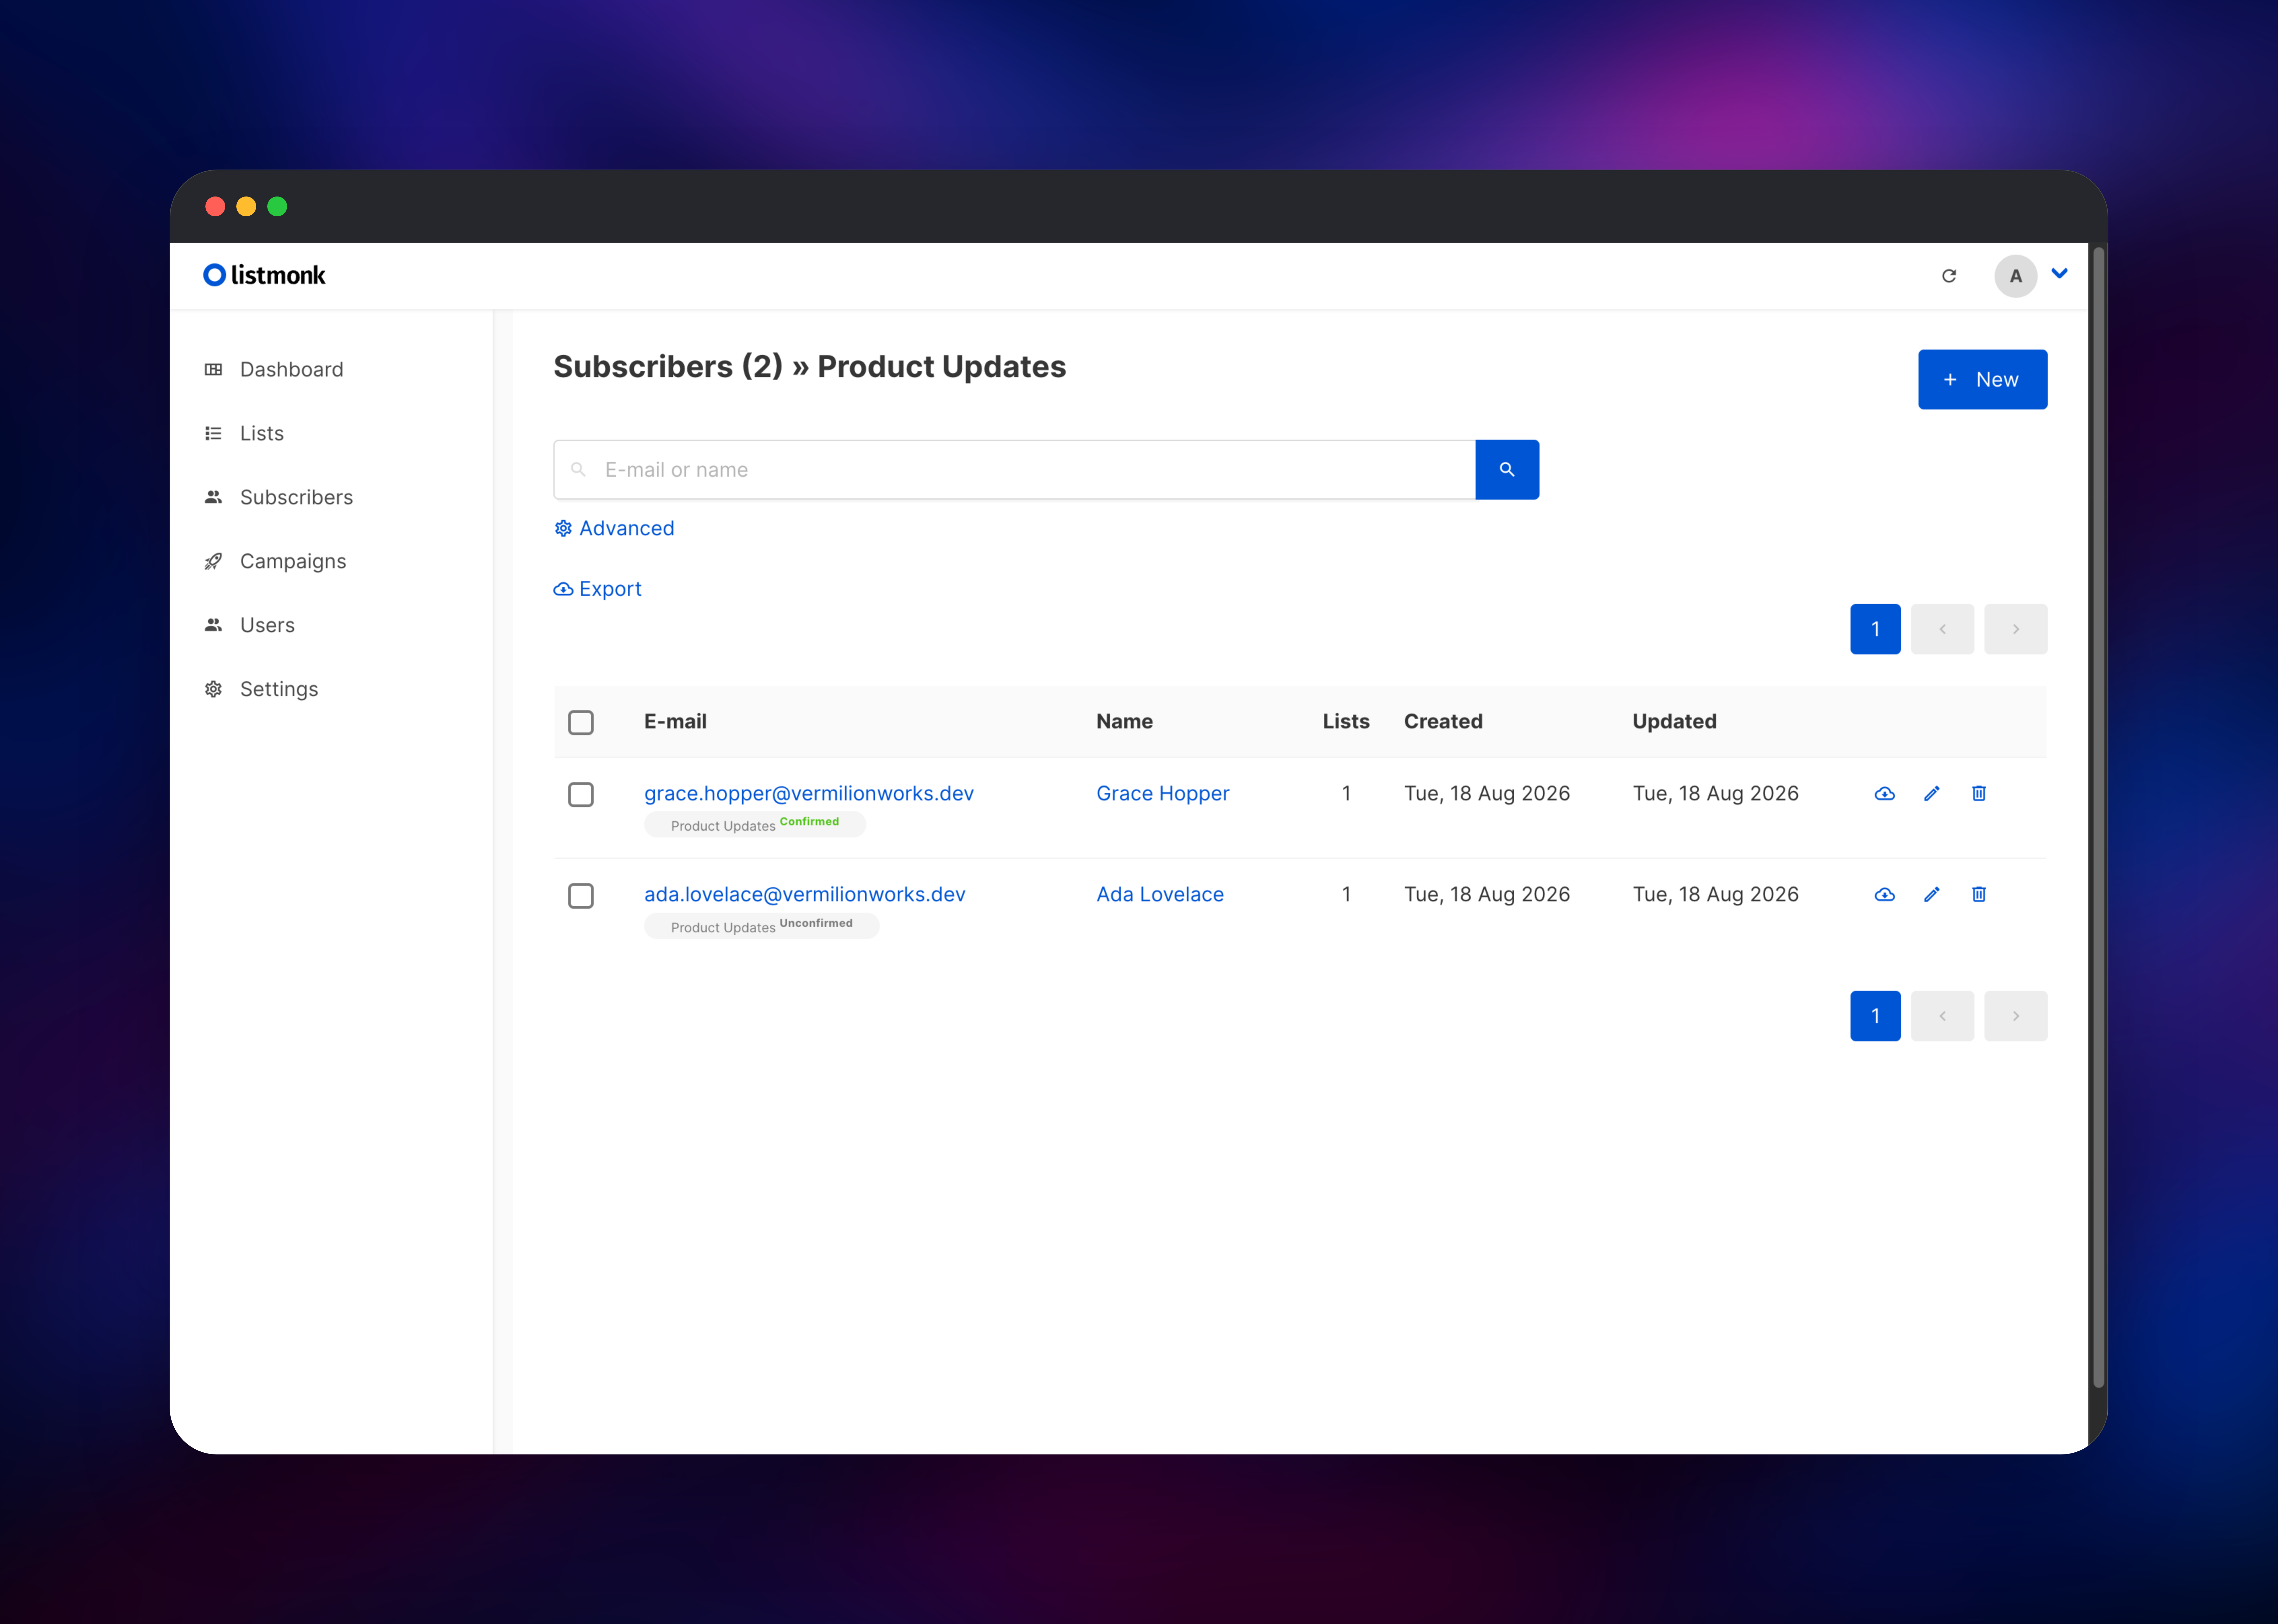Click the Export cloud icon

563,590
